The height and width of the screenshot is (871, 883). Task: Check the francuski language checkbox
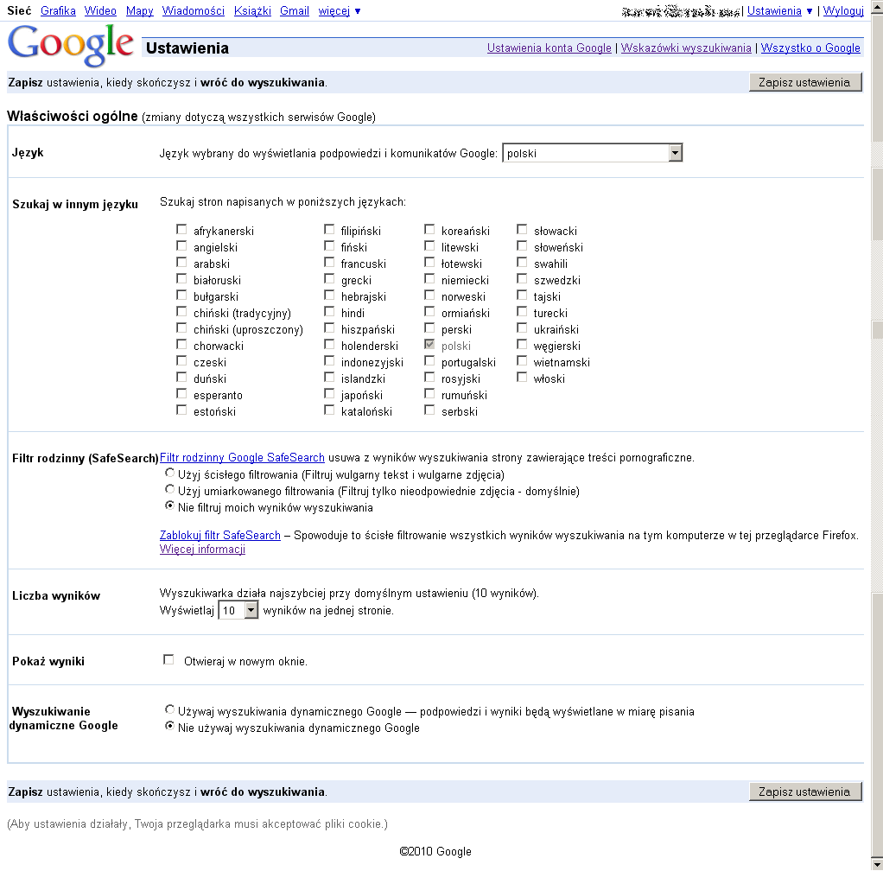tap(329, 263)
